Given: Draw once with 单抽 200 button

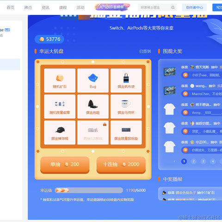Looking at the screenshot, I should coord(65,165).
